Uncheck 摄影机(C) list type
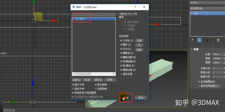225x112 pixels. tap(121, 53)
